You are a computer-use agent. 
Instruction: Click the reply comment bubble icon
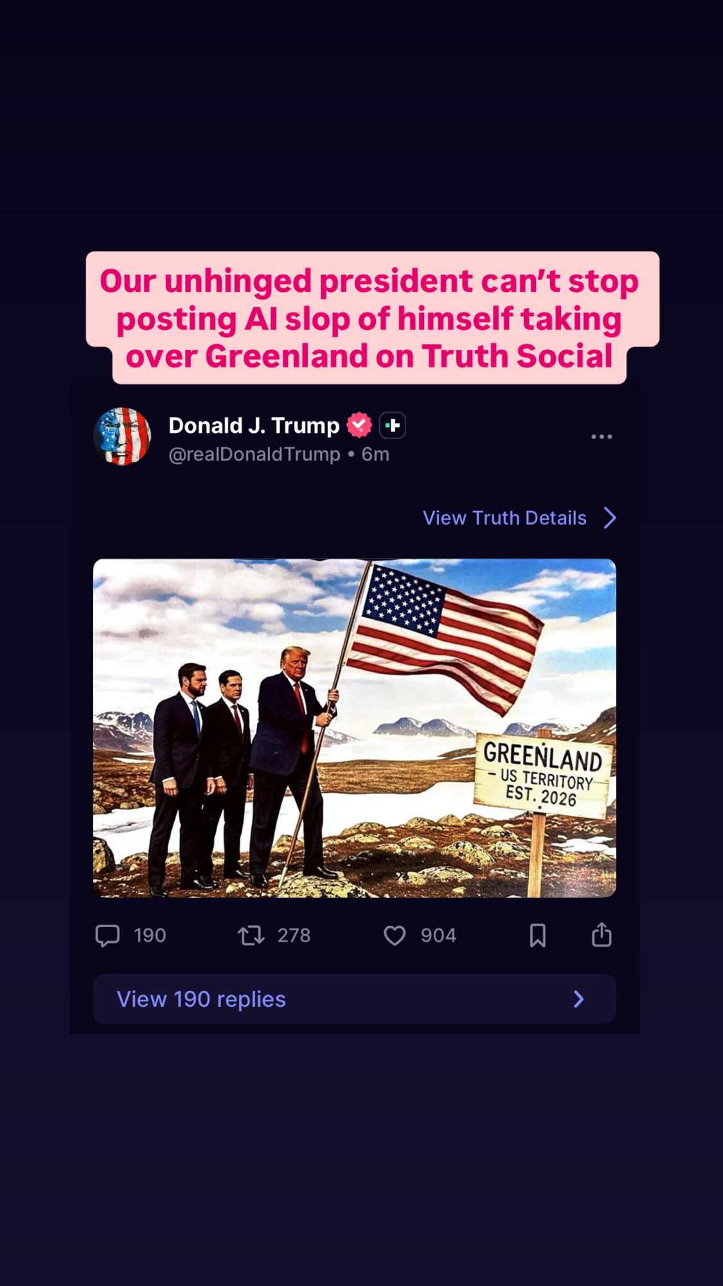107,936
